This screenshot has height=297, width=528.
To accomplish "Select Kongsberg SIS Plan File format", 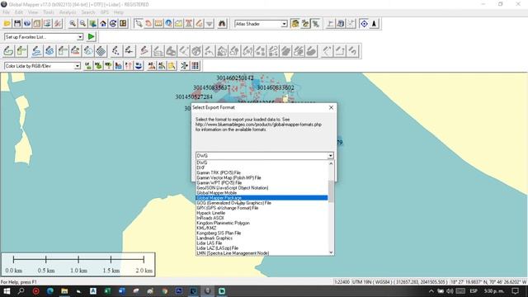I will 262,233.
